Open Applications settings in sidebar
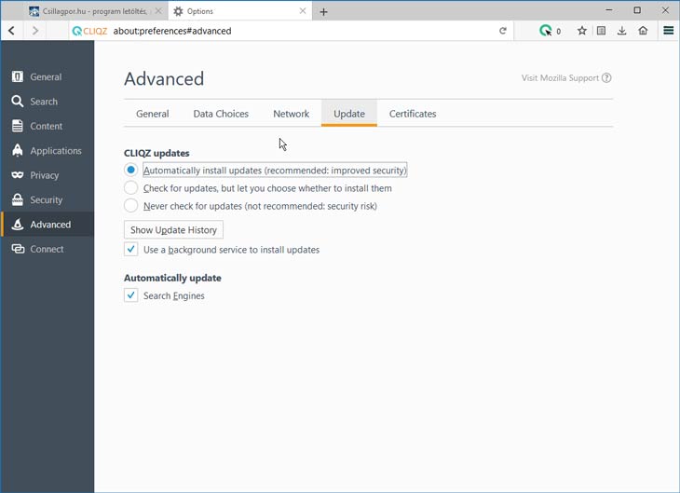Screen dimensions: 680x493 pyautogui.click(x=47, y=151)
